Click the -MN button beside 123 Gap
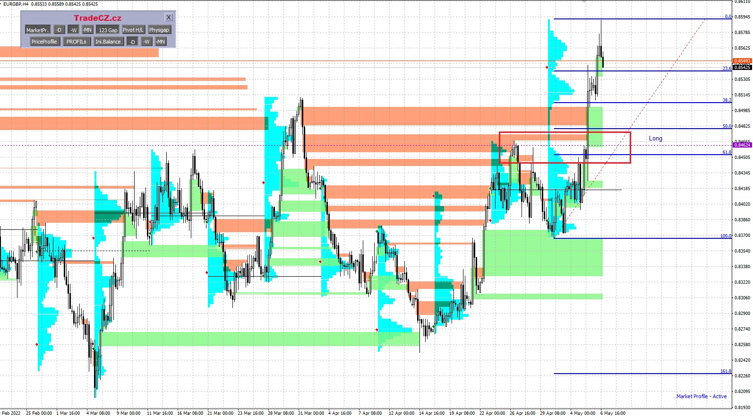Image resolution: width=753 pixels, height=419 pixels. [x=87, y=30]
